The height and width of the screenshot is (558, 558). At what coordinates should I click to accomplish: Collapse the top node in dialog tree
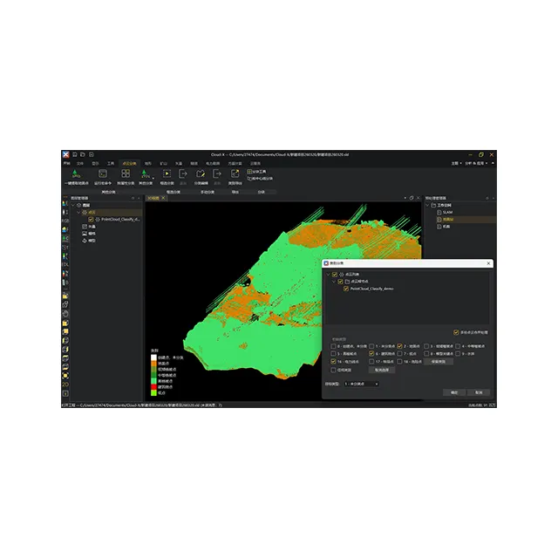click(x=329, y=275)
